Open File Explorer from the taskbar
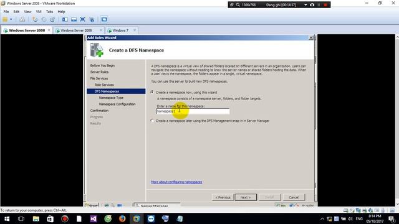 tap(36, 218)
